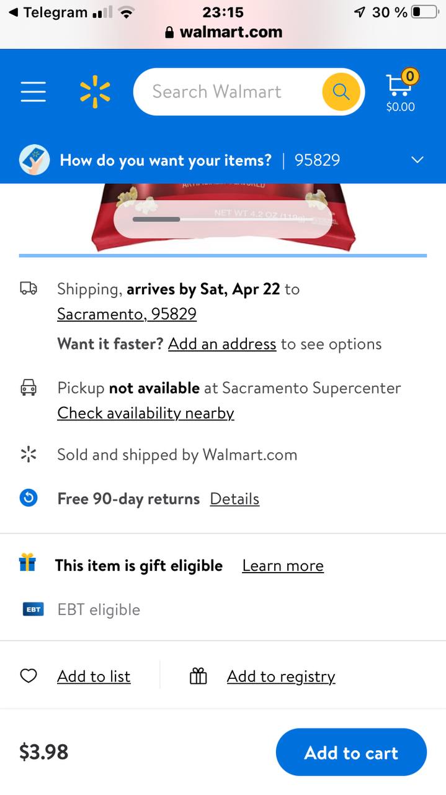Tap the EBT badge icon
The image size is (446, 795).
click(33, 609)
